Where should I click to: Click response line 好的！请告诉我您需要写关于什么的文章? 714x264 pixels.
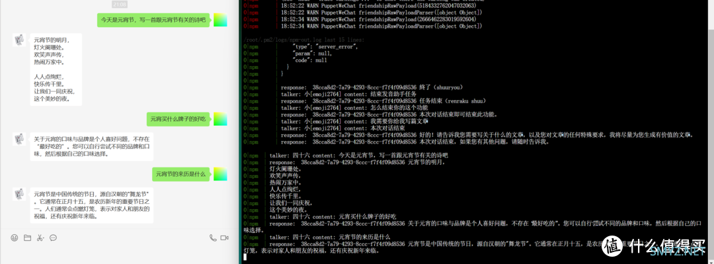pyautogui.click(x=487, y=135)
